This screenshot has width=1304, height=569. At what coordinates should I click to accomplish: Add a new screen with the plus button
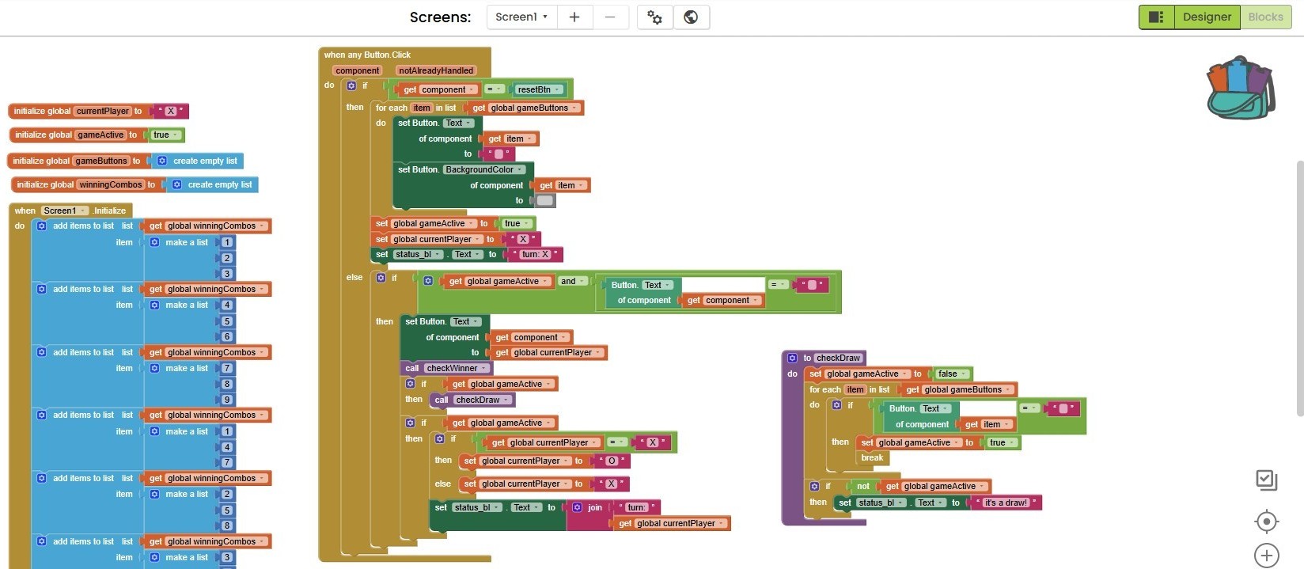coord(574,17)
